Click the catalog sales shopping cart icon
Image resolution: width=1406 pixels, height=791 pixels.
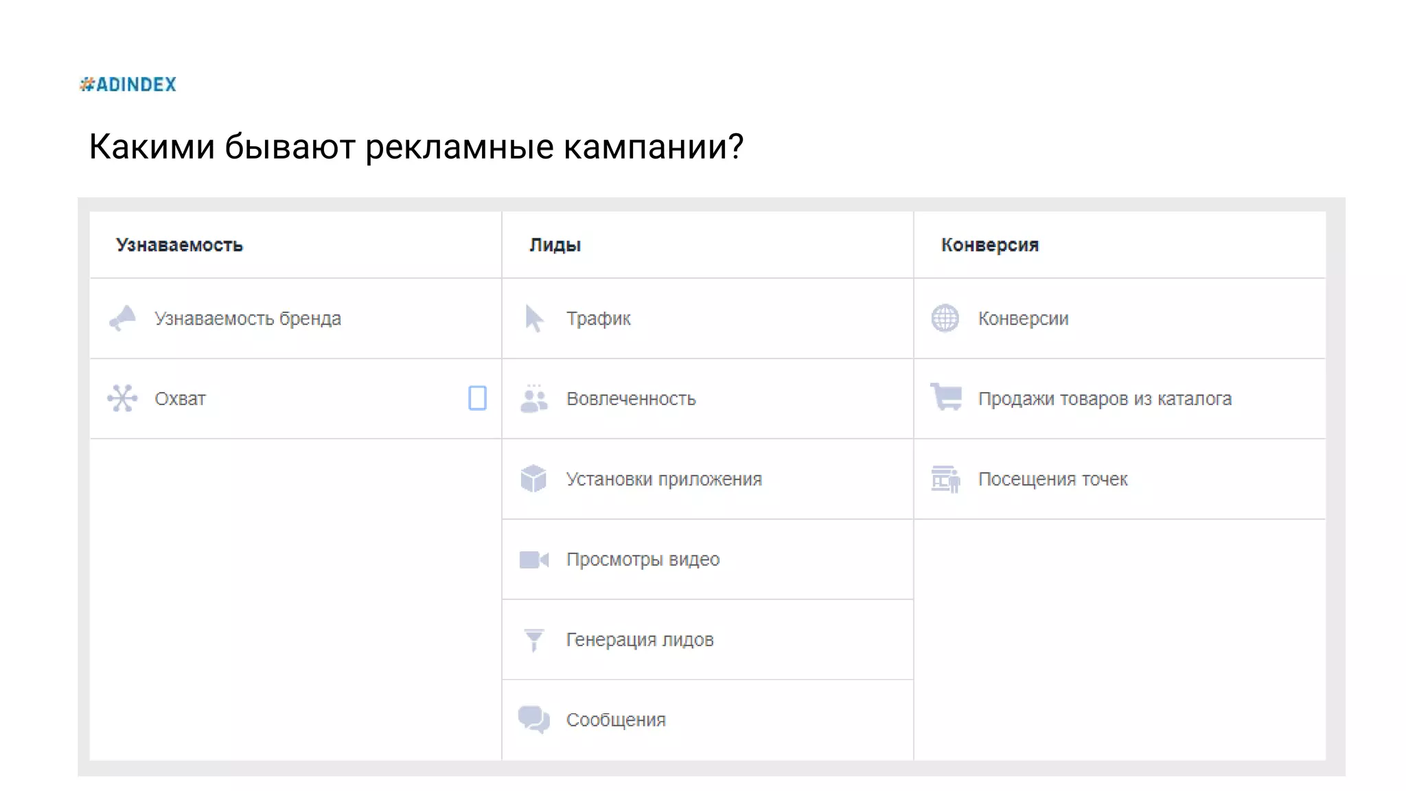pyautogui.click(x=946, y=397)
